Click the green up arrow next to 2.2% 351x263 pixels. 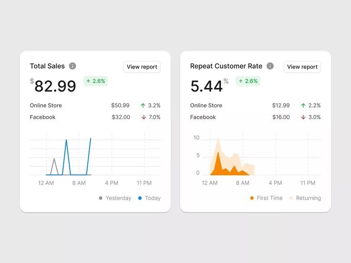pos(303,105)
